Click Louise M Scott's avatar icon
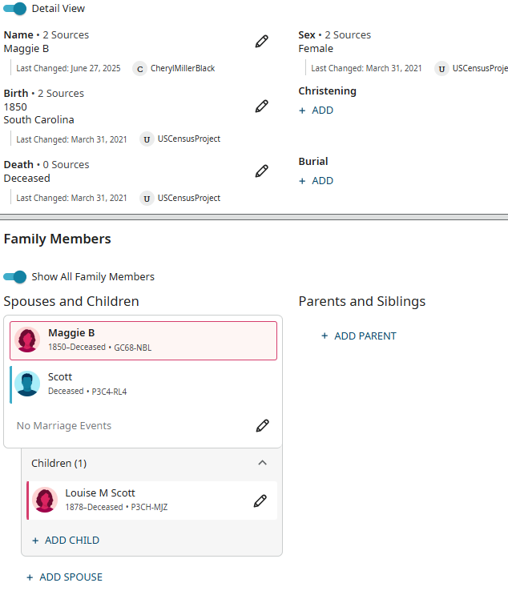Viewport: 508px width, 591px height. tap(45, 500)
